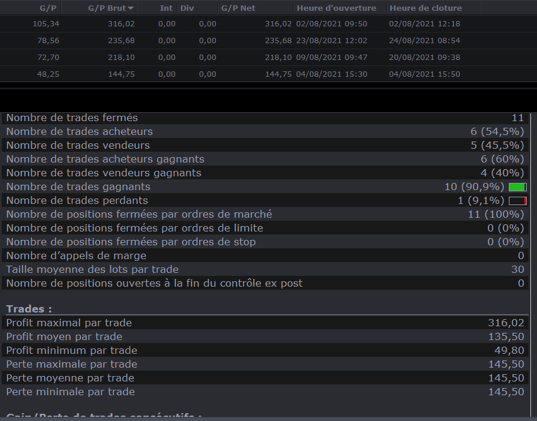The image size is (537, 421).
Task: Select the 78,56 G/P cell
Action: click(x=49, y=40)
